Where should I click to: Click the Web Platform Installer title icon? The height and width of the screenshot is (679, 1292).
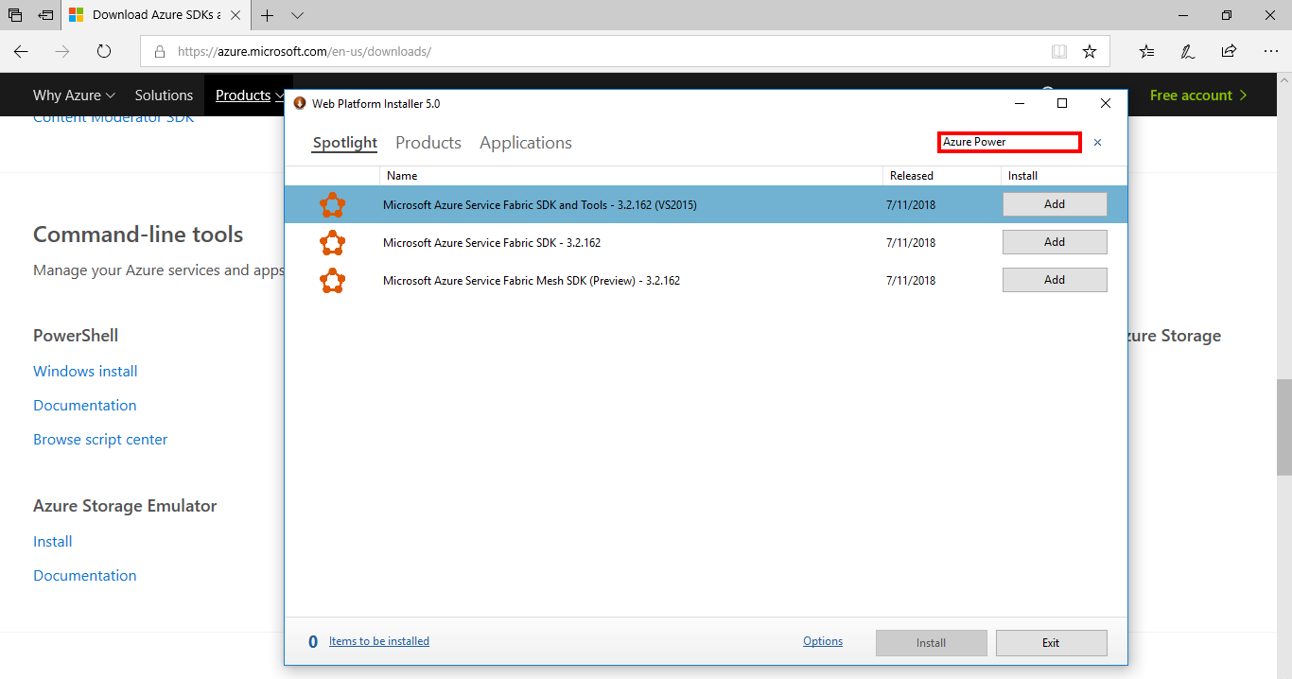coord(300,103)
